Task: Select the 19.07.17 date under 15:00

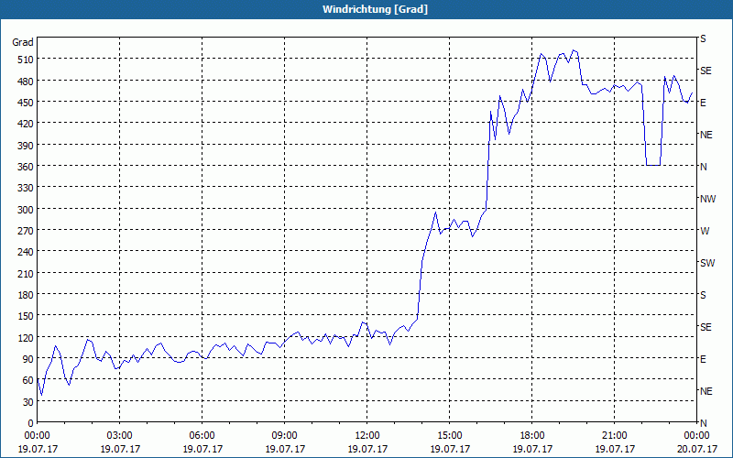Action: click(x=450, y=449)
